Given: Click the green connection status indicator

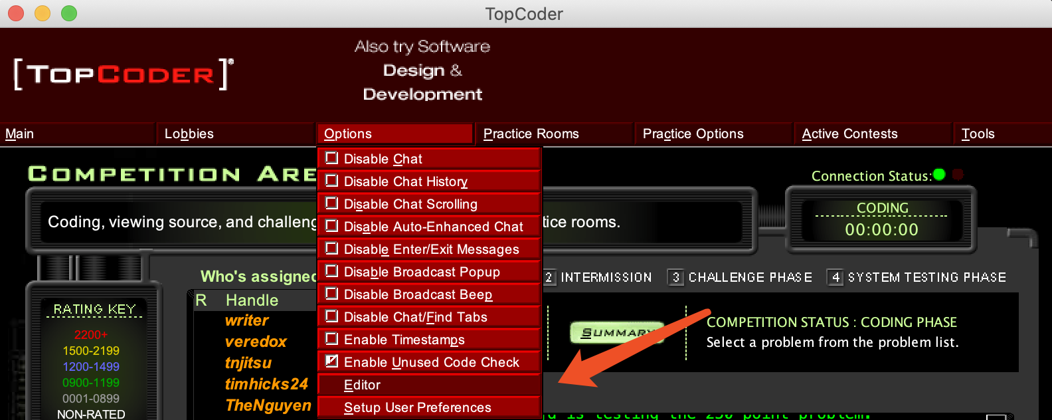Looking at the screenshot, I should pyautogui.click(x=939, y=174).
